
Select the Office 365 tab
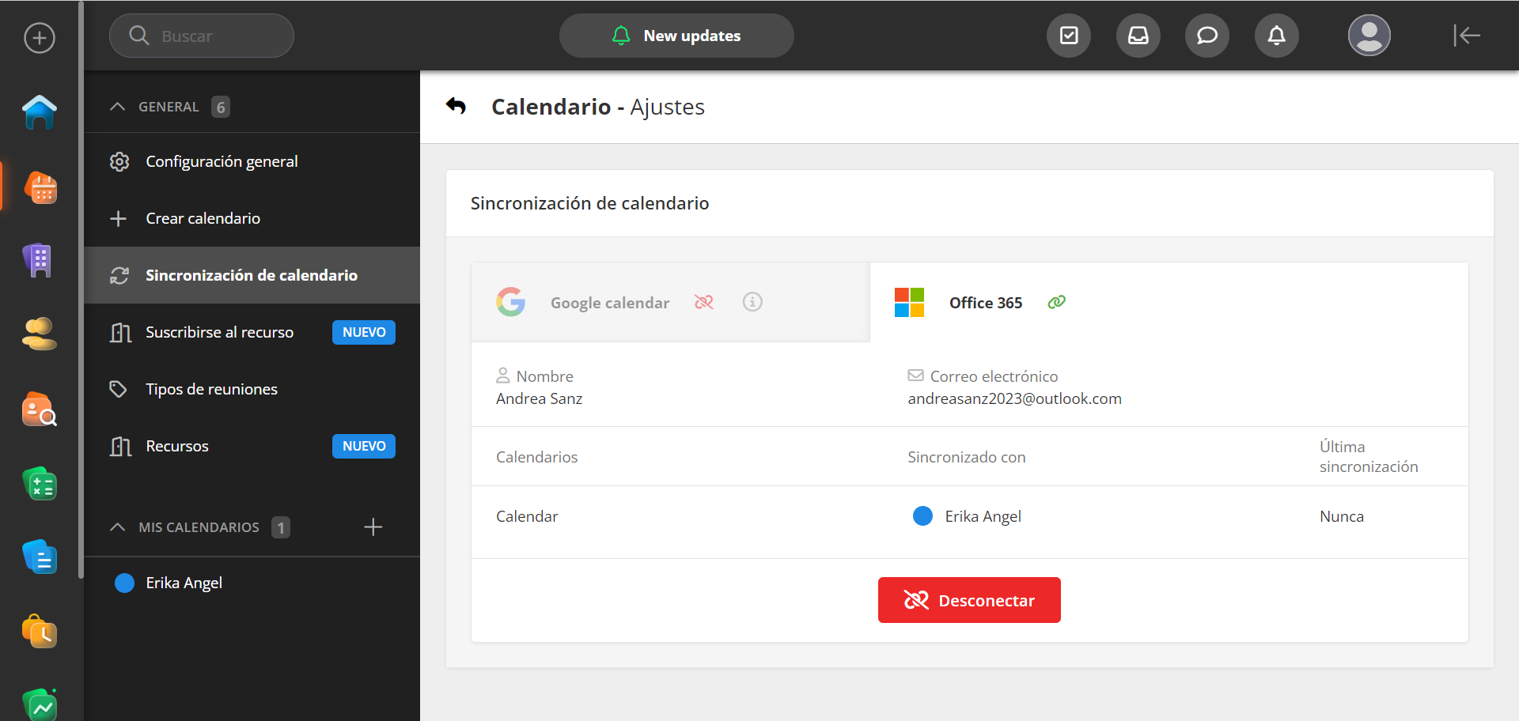[x=985, y=303]
